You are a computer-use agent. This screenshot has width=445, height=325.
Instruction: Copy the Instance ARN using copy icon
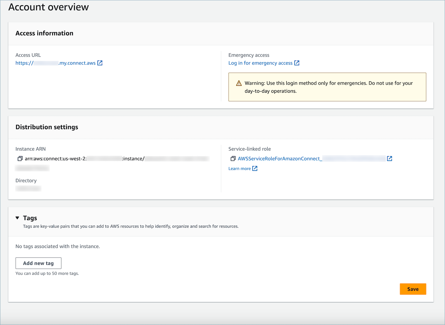pos(20,159)
